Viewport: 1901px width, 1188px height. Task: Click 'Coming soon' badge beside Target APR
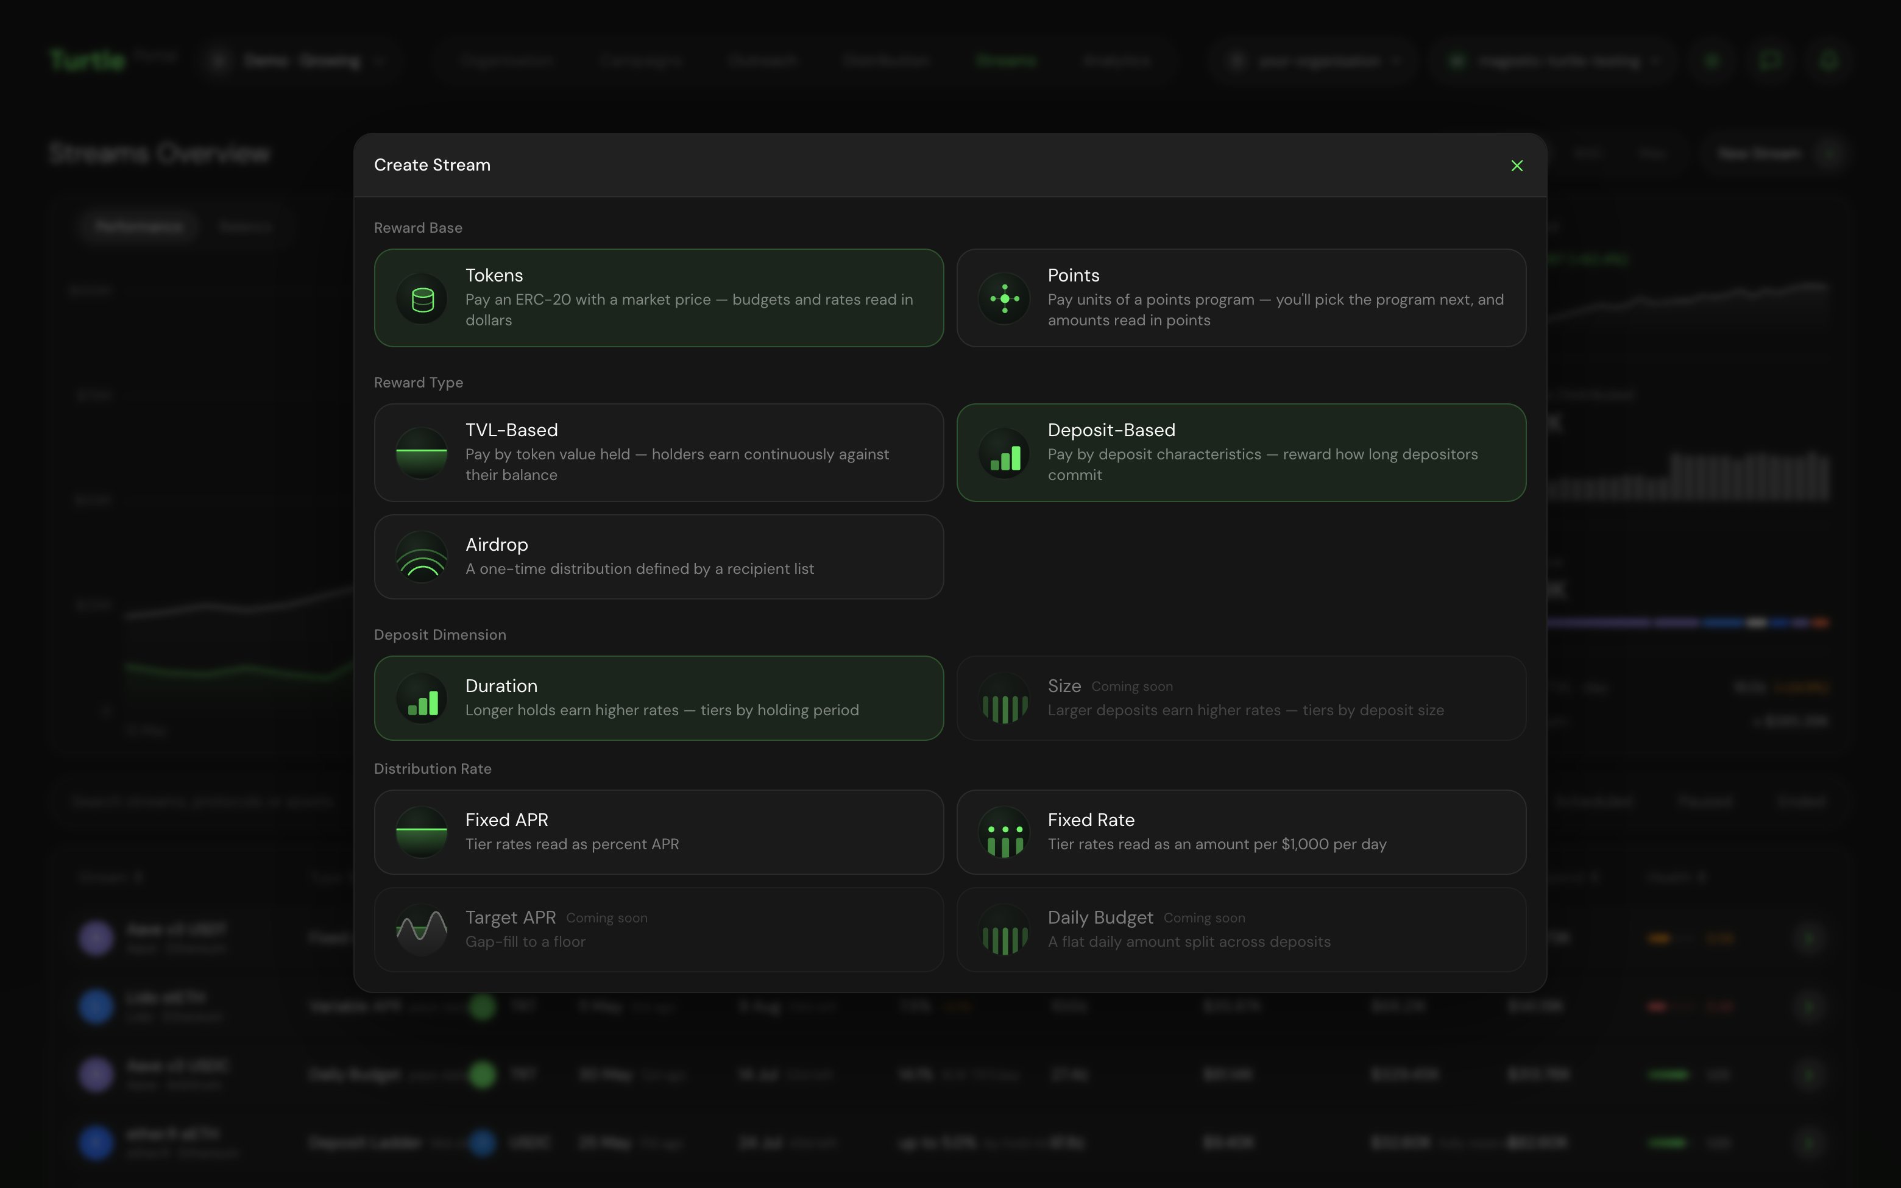pos(606,918)
